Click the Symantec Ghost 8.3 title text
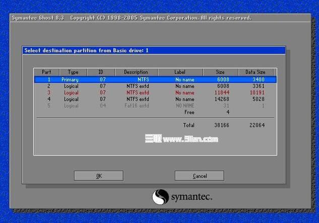Viewport: 319px width, 223px height. (x=38, y=18)
